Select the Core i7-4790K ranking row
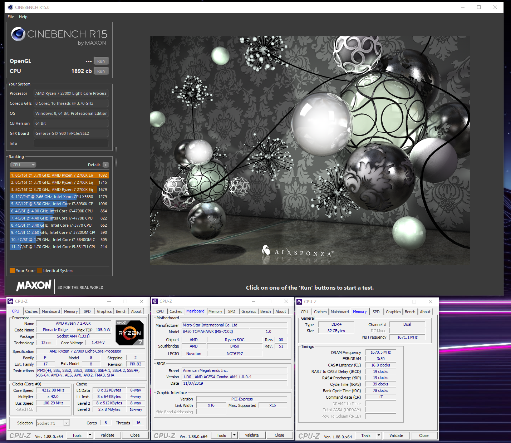 tap(59, 211)
